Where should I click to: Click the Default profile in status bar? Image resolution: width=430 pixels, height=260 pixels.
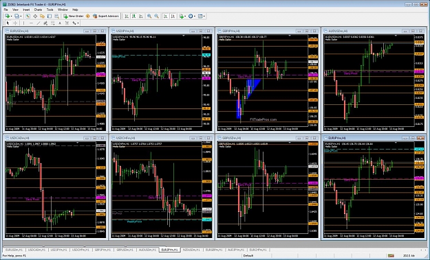(x=248, y=256)
